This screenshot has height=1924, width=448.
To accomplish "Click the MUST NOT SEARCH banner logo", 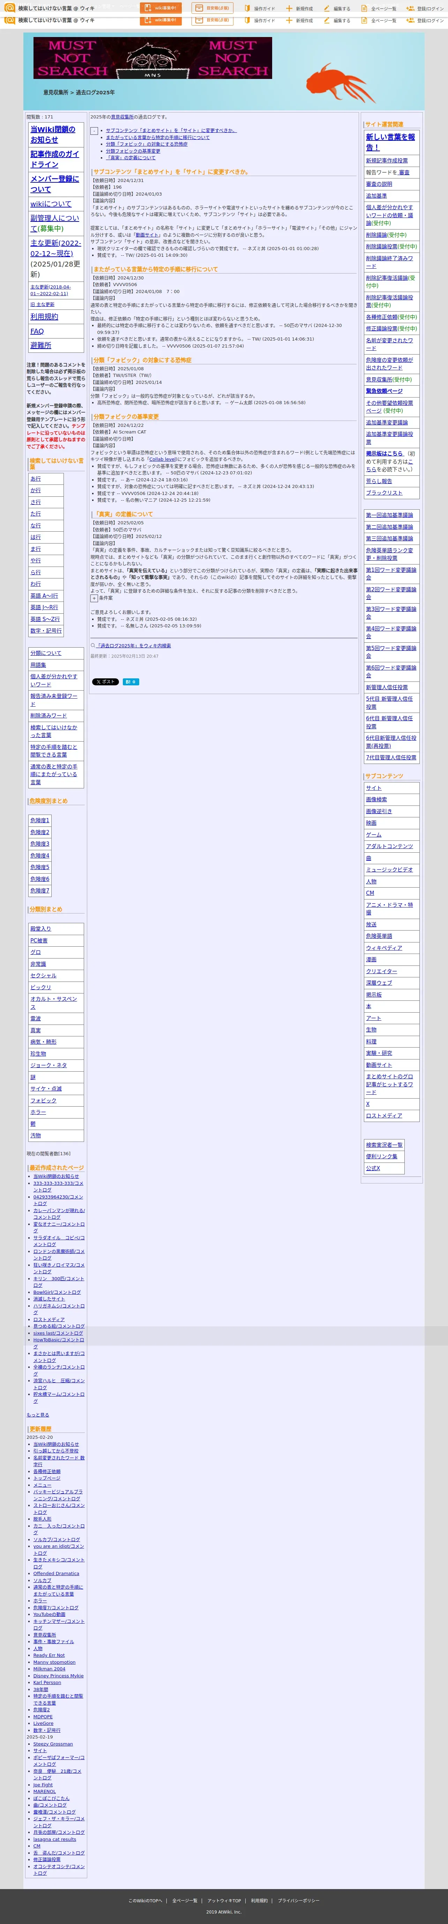I will click(153, 58).
